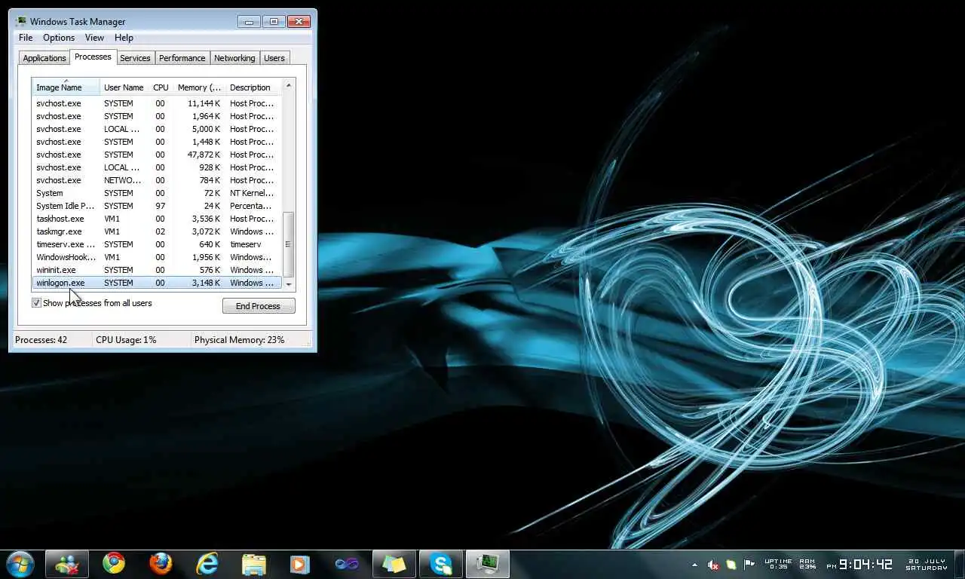This screenshot has width=965, height=579.
Task: Click the 1,448 K memory cell
Action: (x=204, y=142)
